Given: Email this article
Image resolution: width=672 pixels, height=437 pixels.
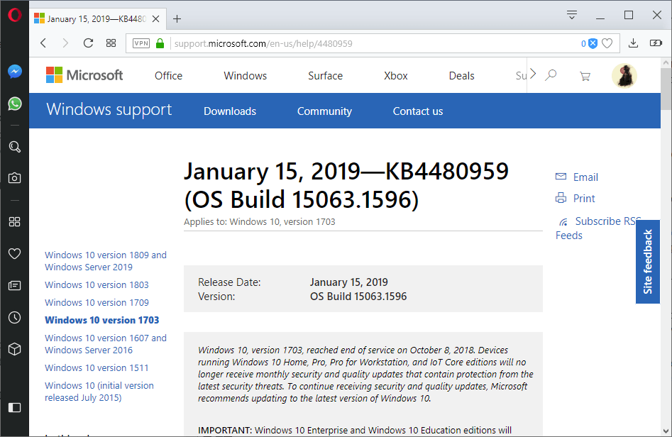Looking at the screenshot, I should 577,177.
